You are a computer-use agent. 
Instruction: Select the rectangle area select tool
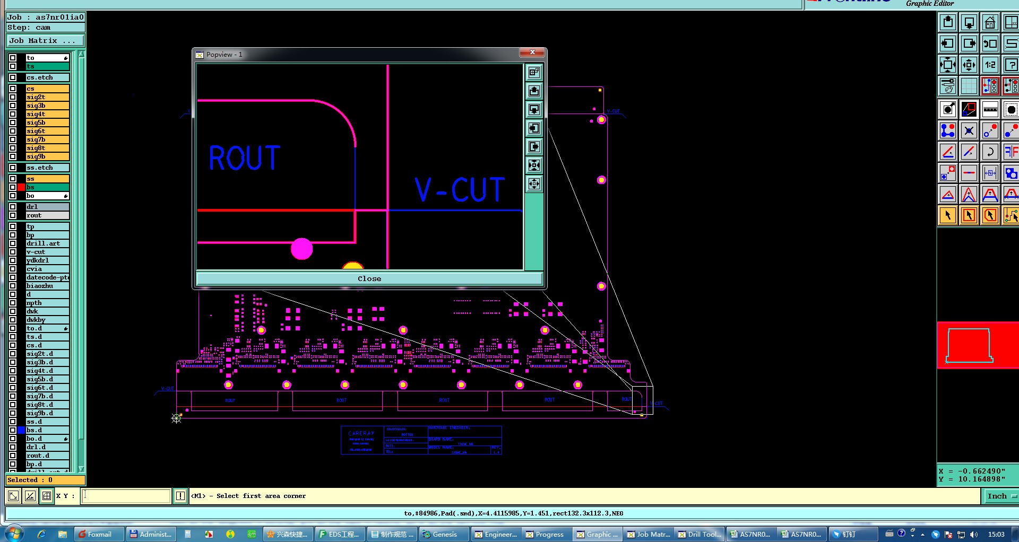point(969,216)
